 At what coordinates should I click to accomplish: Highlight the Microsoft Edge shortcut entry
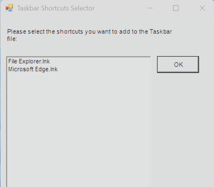pyautogui.click(x=33, y=69)
